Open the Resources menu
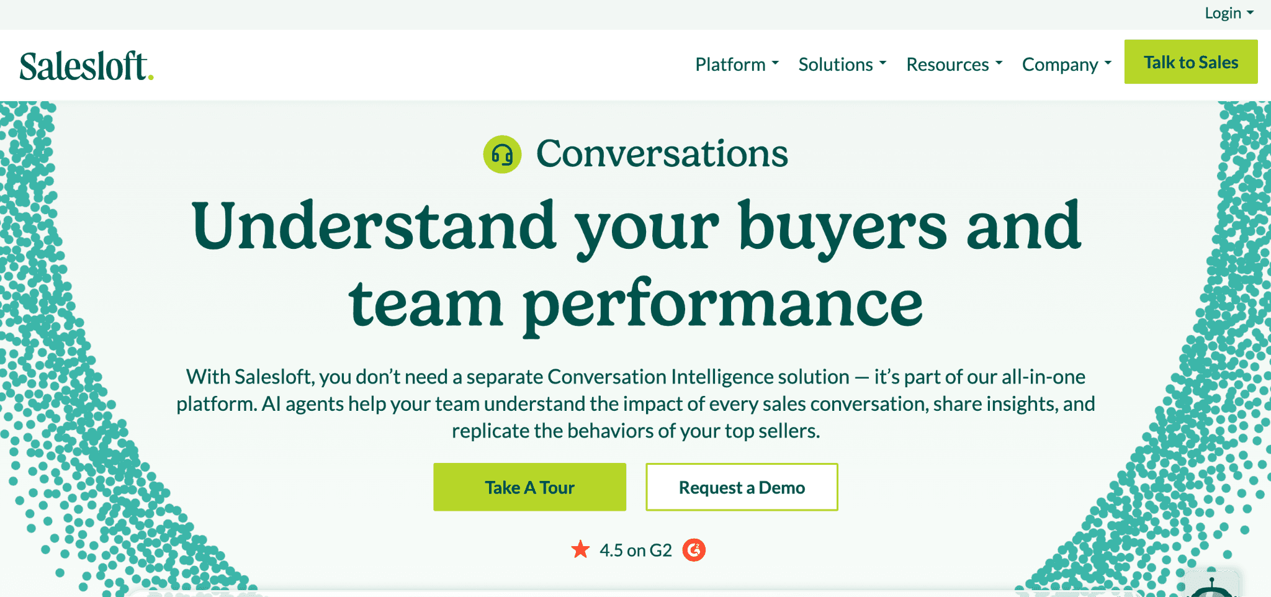The width and height of the screenshot is (1271, 597). [947, 64]
